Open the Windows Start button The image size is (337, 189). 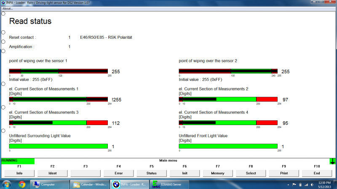pos(6,184)
